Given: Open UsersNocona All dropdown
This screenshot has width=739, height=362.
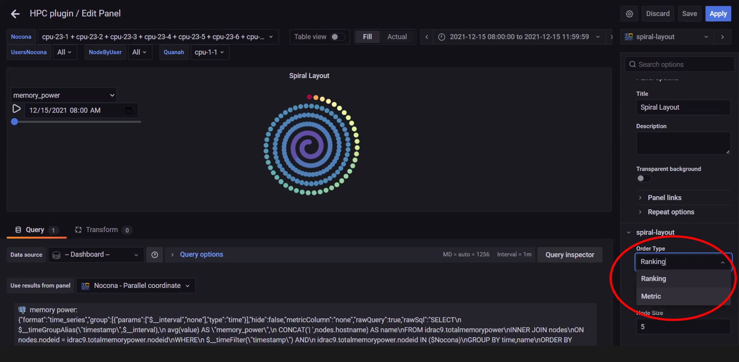Looking at the screenshot, I should [64, 52].
